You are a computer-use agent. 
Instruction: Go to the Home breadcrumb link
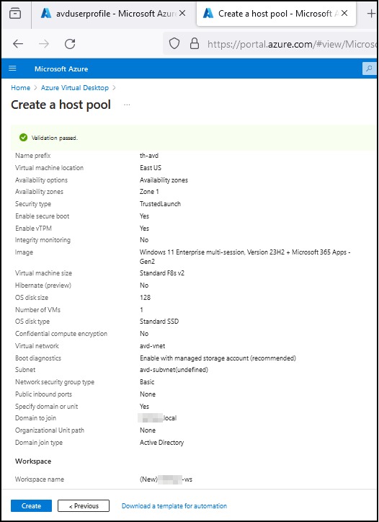tap(21, 87)
